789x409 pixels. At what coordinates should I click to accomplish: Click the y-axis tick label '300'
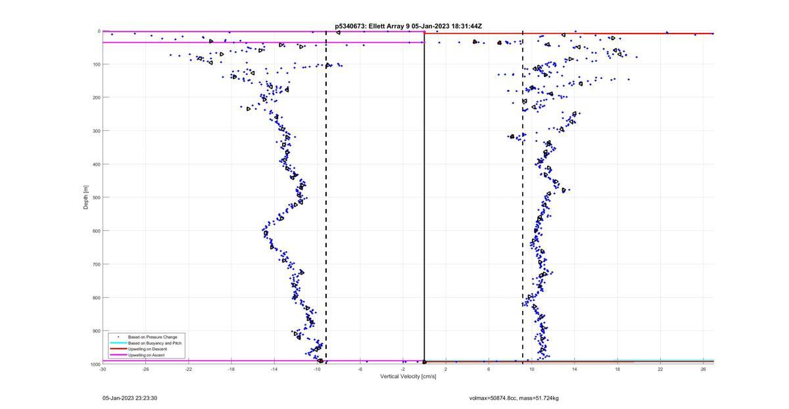[96, 131]
